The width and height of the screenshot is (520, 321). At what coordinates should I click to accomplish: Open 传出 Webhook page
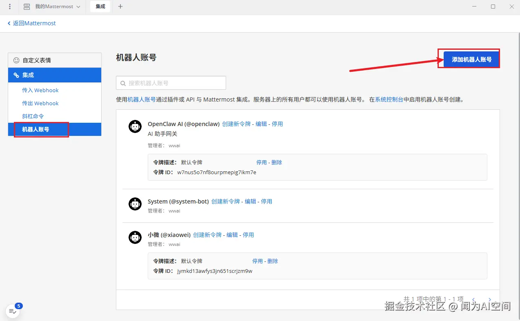40,103
